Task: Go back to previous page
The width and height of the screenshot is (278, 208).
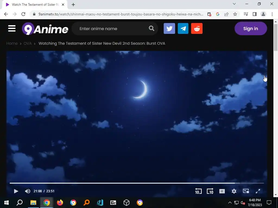Action: tap(6, 14)
